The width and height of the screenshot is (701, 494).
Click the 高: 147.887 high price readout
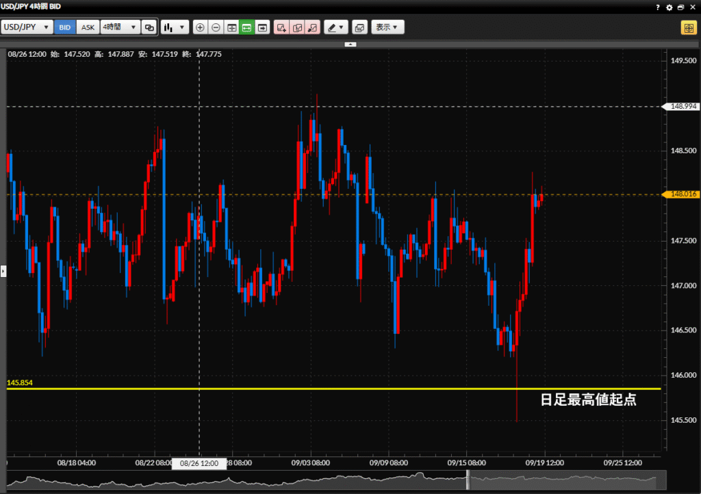[114, 54]
